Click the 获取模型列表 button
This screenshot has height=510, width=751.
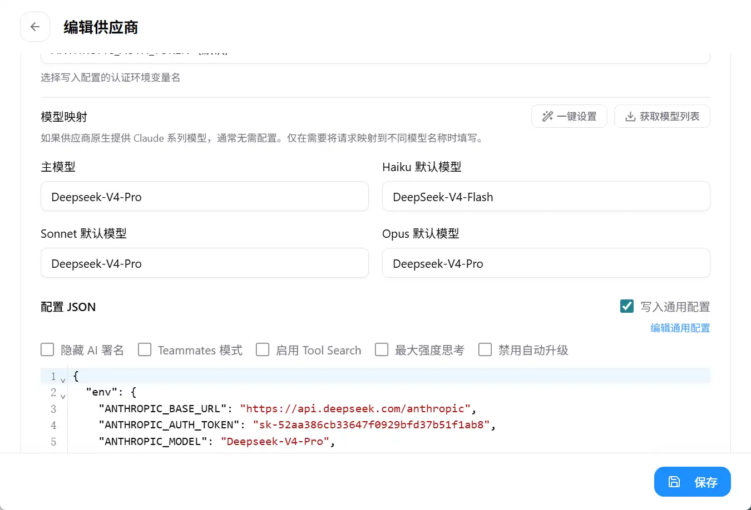(662, 116)
